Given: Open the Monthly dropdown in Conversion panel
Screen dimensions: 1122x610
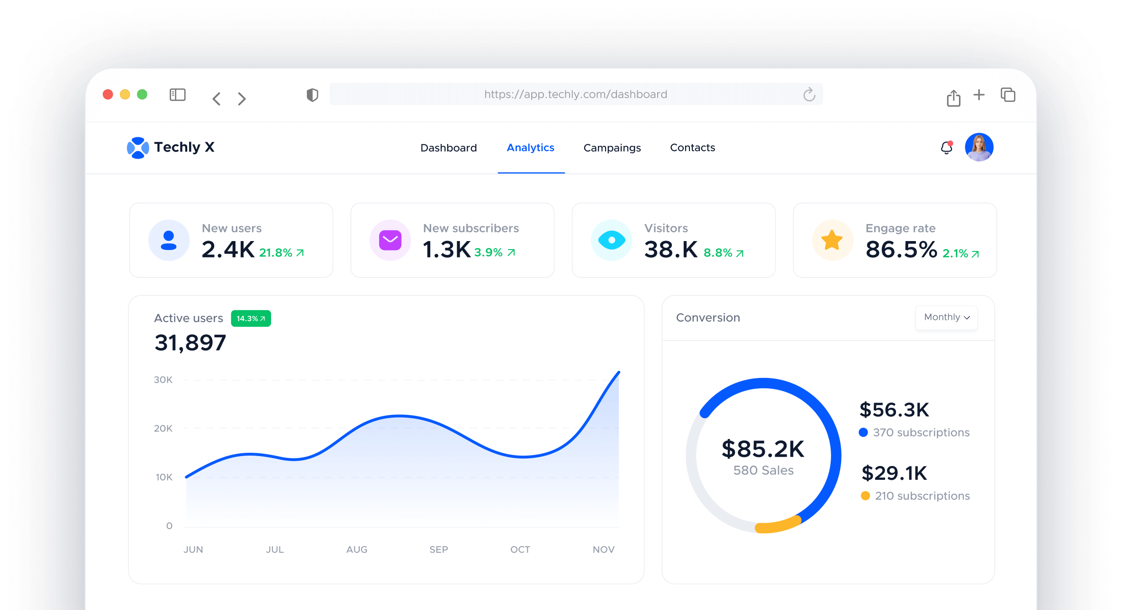Looking at the screenshot, I should pos(946,317).
